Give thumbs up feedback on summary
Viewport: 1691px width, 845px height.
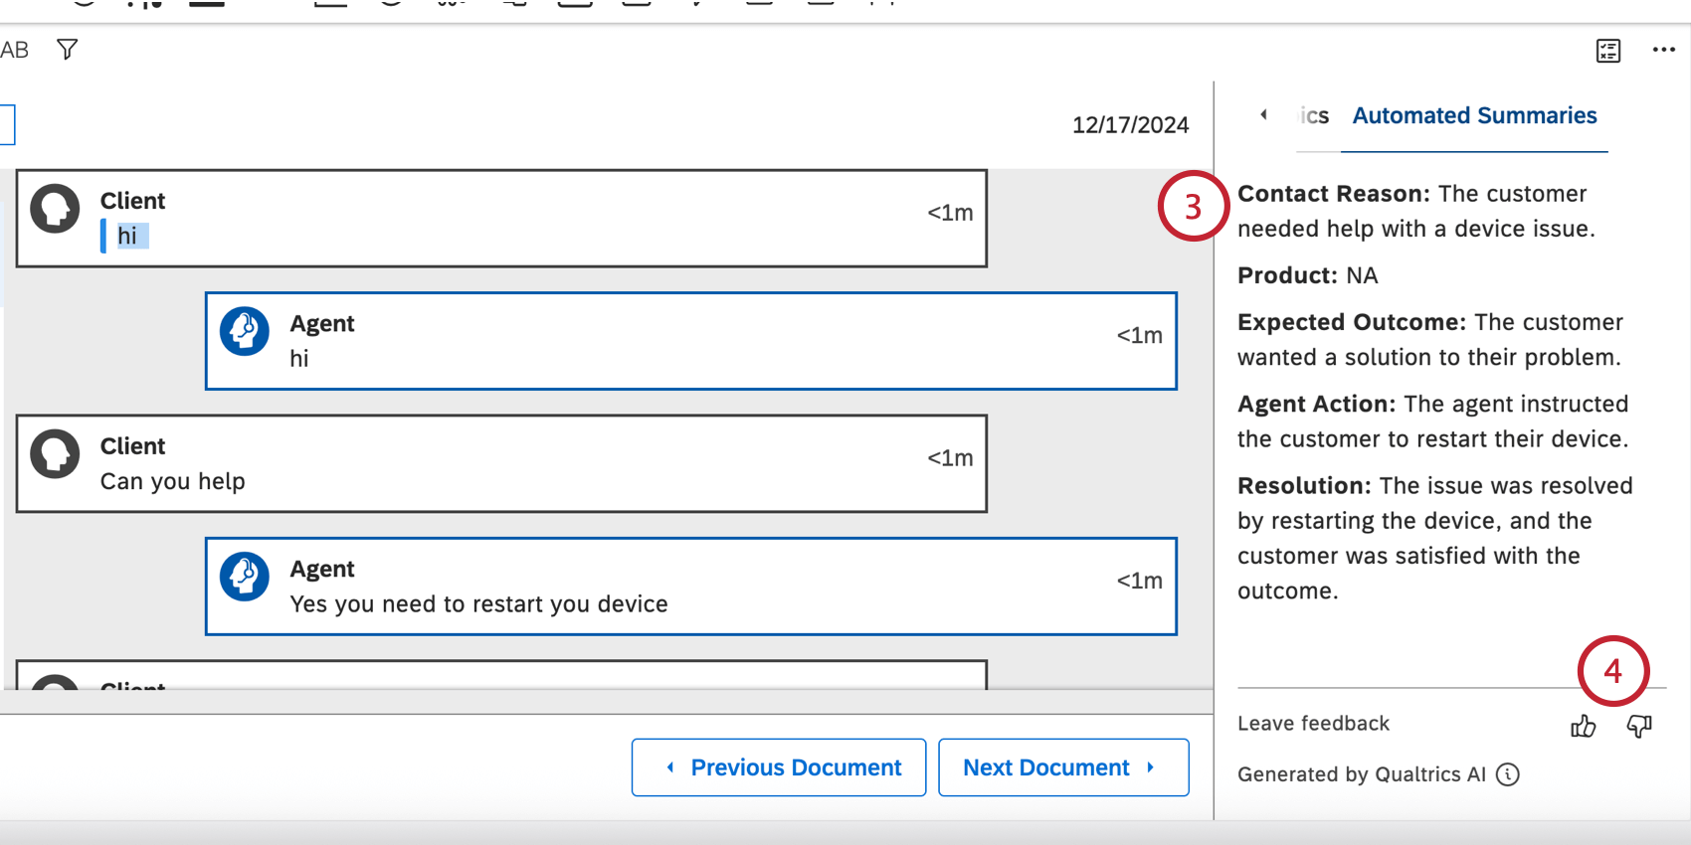coord(1583,727)
